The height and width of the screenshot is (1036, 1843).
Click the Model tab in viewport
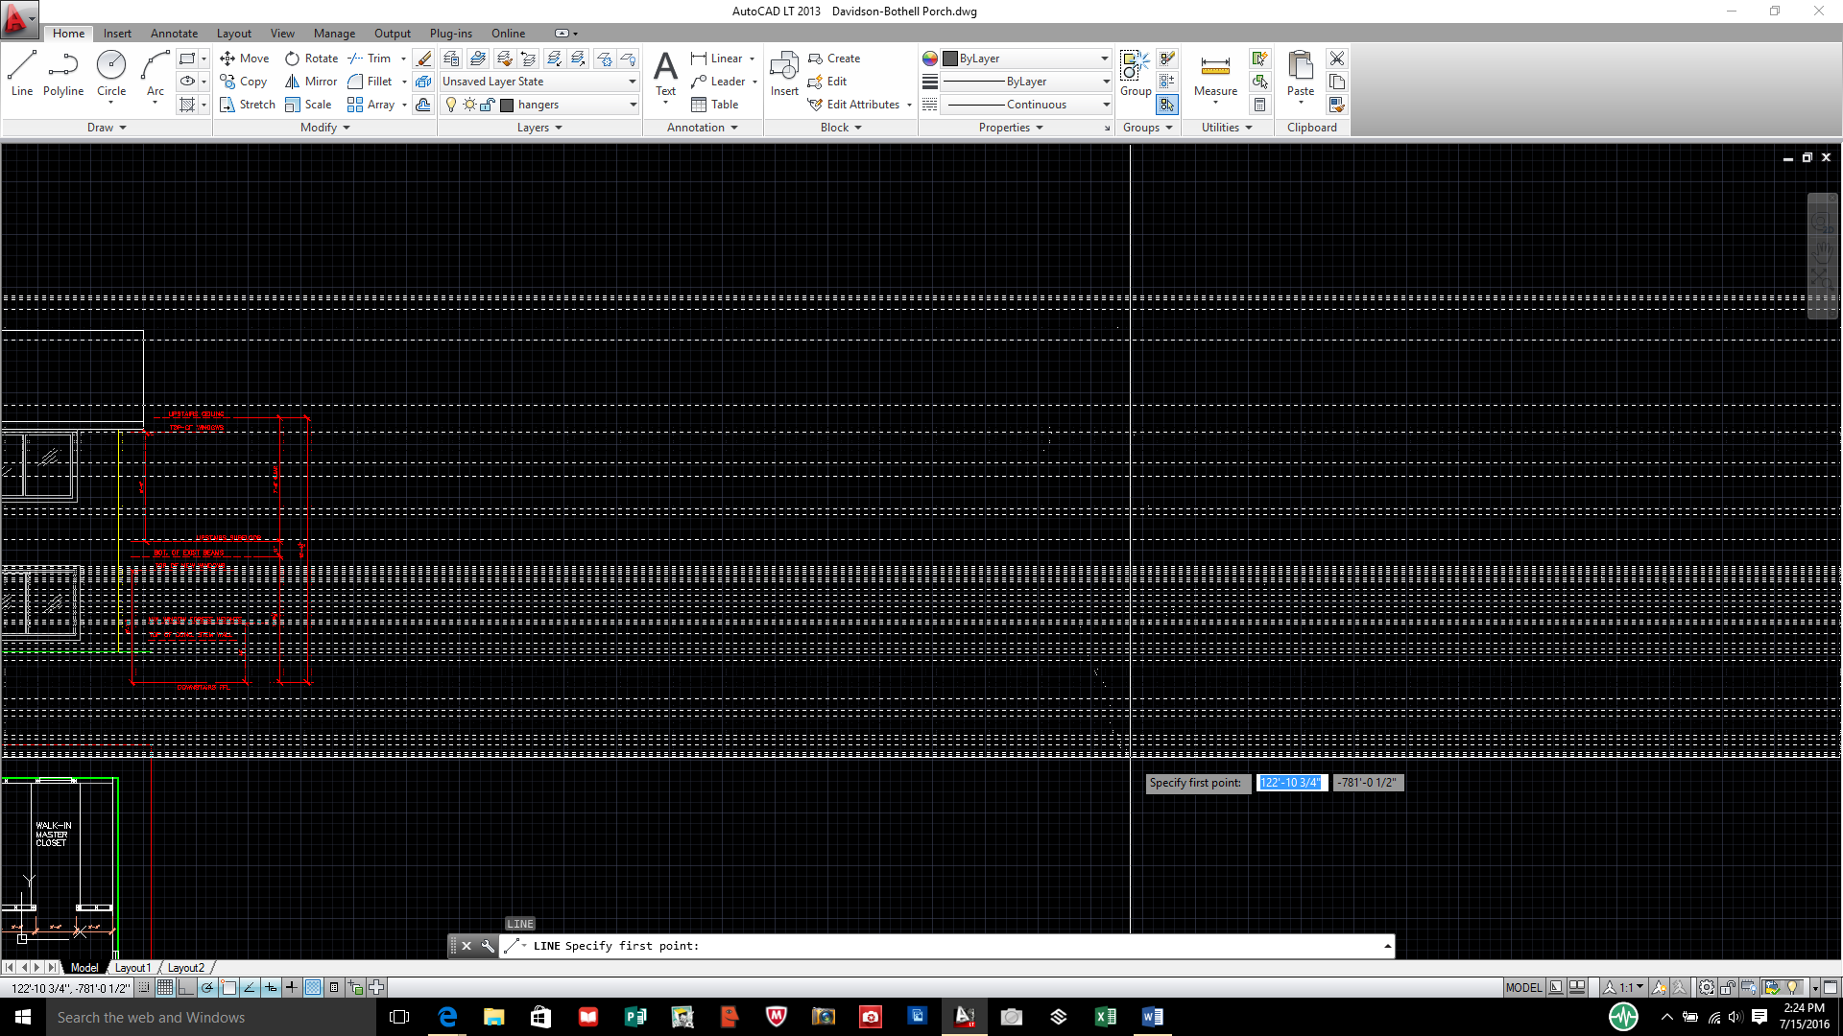84,968
